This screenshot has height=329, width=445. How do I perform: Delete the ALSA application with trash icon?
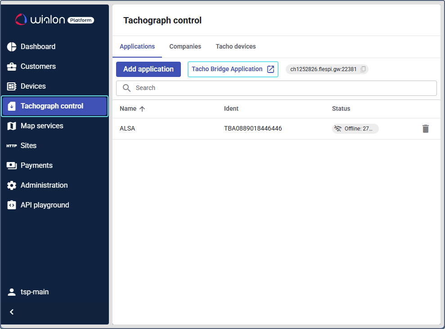[x=425, y=129]
